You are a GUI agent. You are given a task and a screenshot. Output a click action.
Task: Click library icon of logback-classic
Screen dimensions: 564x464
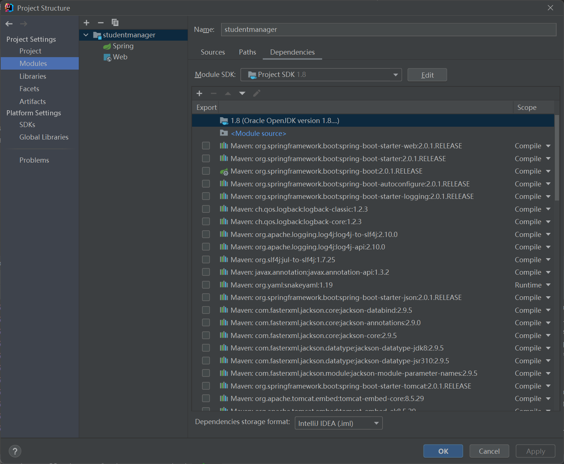coord(224,209)
